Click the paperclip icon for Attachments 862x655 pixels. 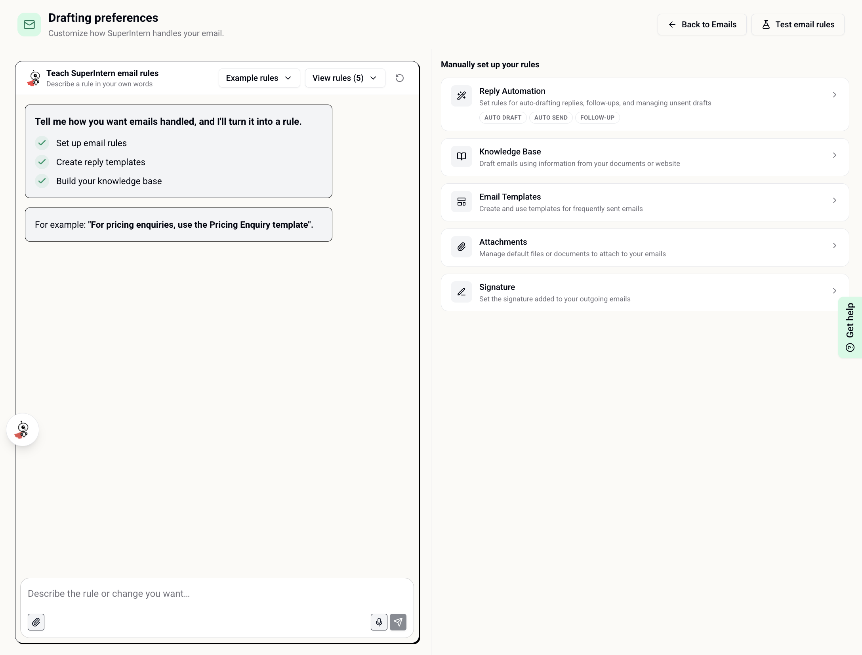coord(462,247)
